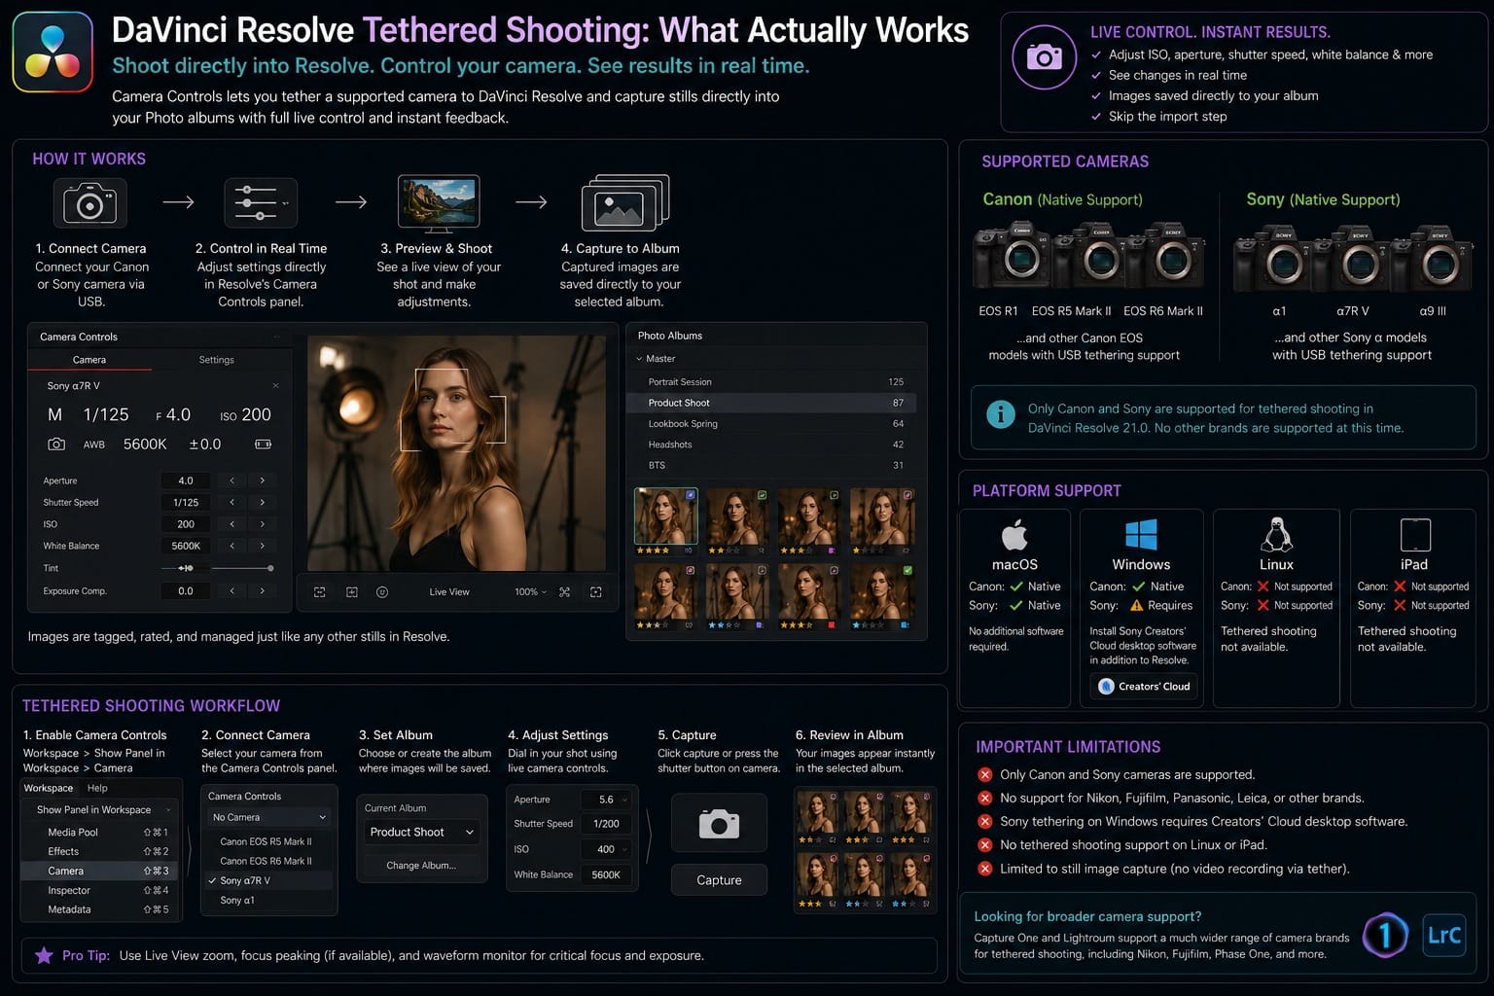Open the Workspace menu
Image resolution: width=1494 pixels, height=996 pixels.
(x=49, y=788)
